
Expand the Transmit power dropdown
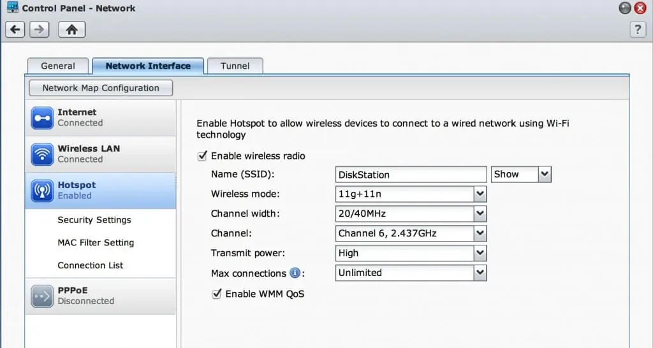480,254
